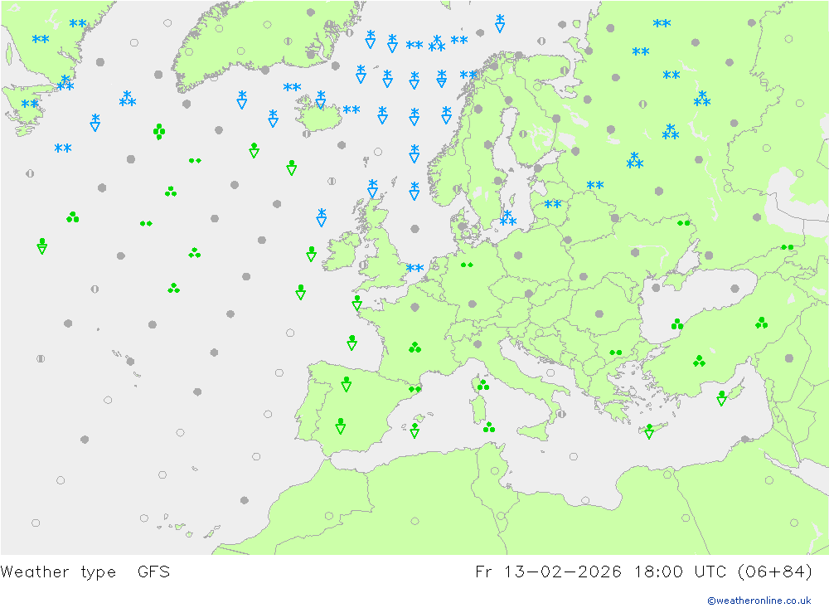Click the green shower symbol over Crete
The image size is (829, 608).
pos(649,431)
